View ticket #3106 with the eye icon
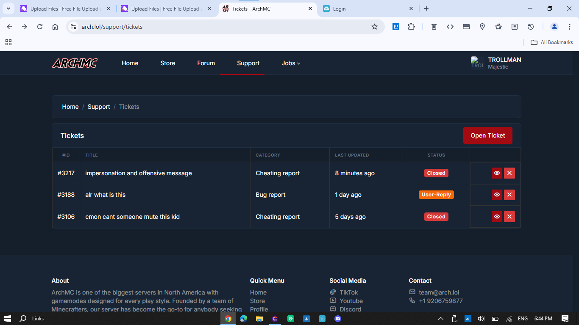579x325 pixels. [497, 217]
